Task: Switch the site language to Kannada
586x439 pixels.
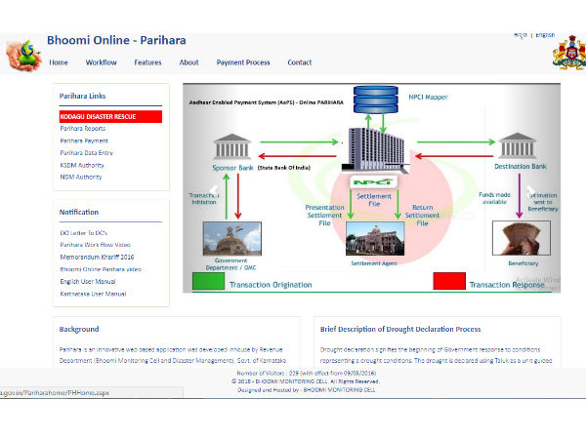Action: pyautogui.click(x=521, y=35)
